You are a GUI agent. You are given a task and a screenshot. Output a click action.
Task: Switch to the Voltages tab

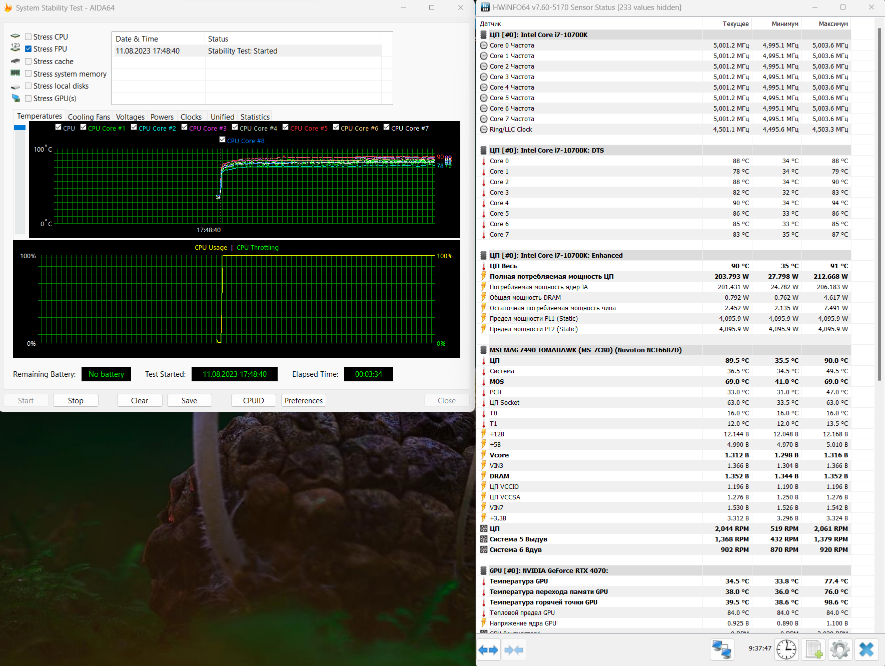tap(130, 117)
